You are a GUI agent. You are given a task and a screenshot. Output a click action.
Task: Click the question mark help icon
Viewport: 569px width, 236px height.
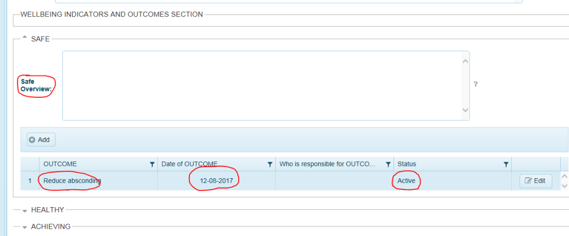[476, 84]
